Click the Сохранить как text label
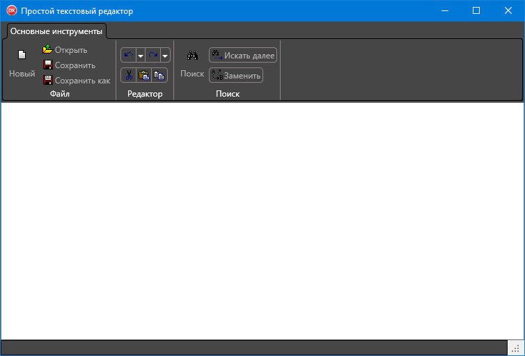Screen dimensions: 525x356 [x=82, y=81]
